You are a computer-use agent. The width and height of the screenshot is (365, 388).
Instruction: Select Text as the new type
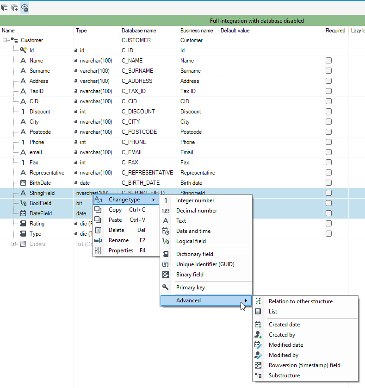(206, 221)
